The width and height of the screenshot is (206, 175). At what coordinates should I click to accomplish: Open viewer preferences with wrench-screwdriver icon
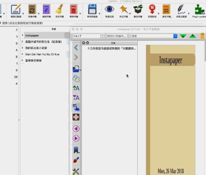point(76,171)
